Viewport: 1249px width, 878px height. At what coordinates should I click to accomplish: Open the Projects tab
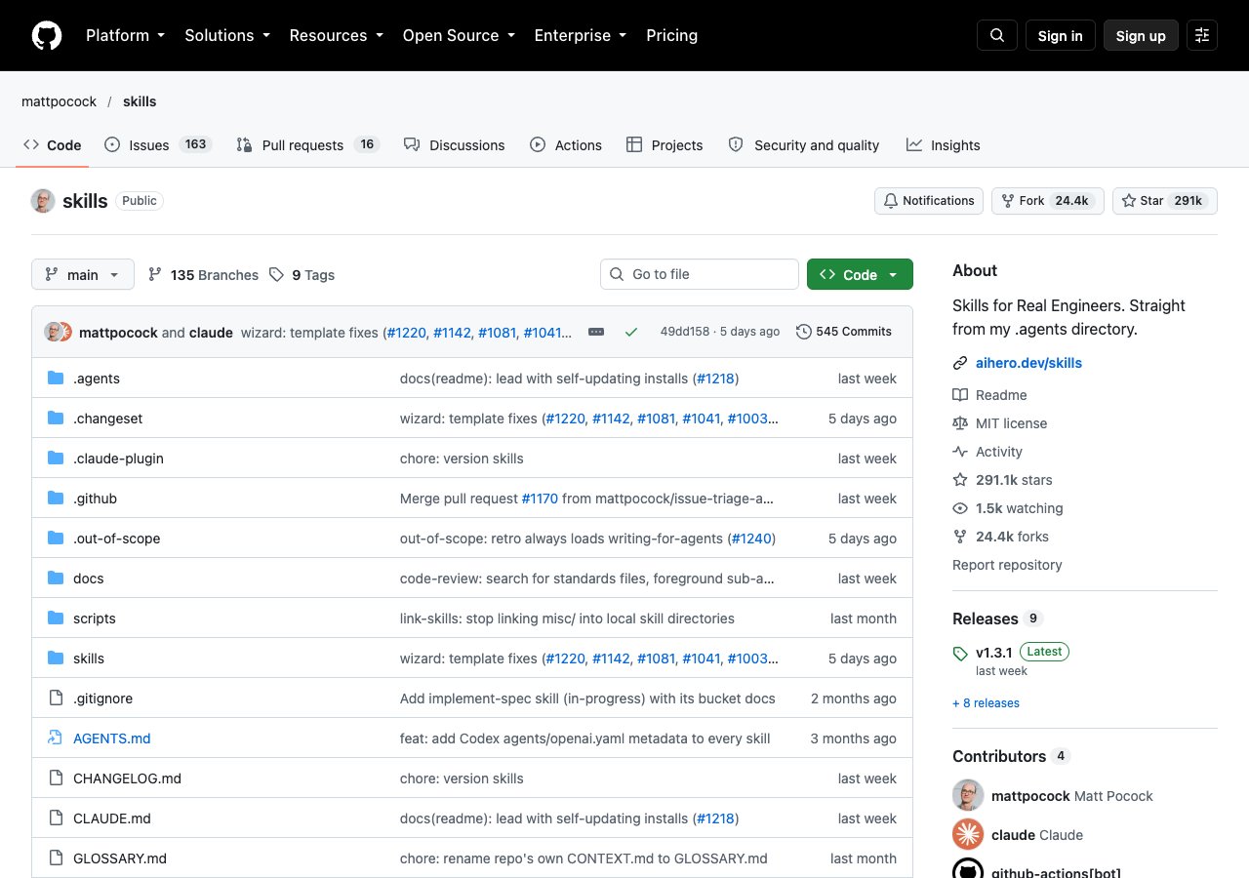pyautogui.click(x=665, y=144)
